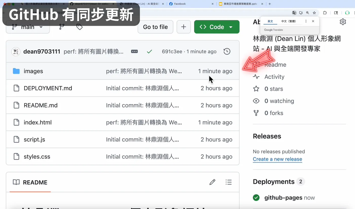Viewport: 355px width, 209px height.
Task: Click the dean9703111 avatar image
Action: (x=16, y=51)
